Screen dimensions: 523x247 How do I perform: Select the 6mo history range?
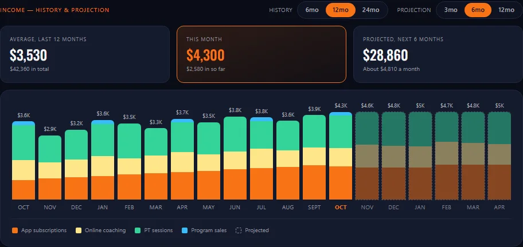coord(312,10)
